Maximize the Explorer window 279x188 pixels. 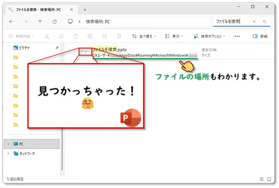(252, 6)
